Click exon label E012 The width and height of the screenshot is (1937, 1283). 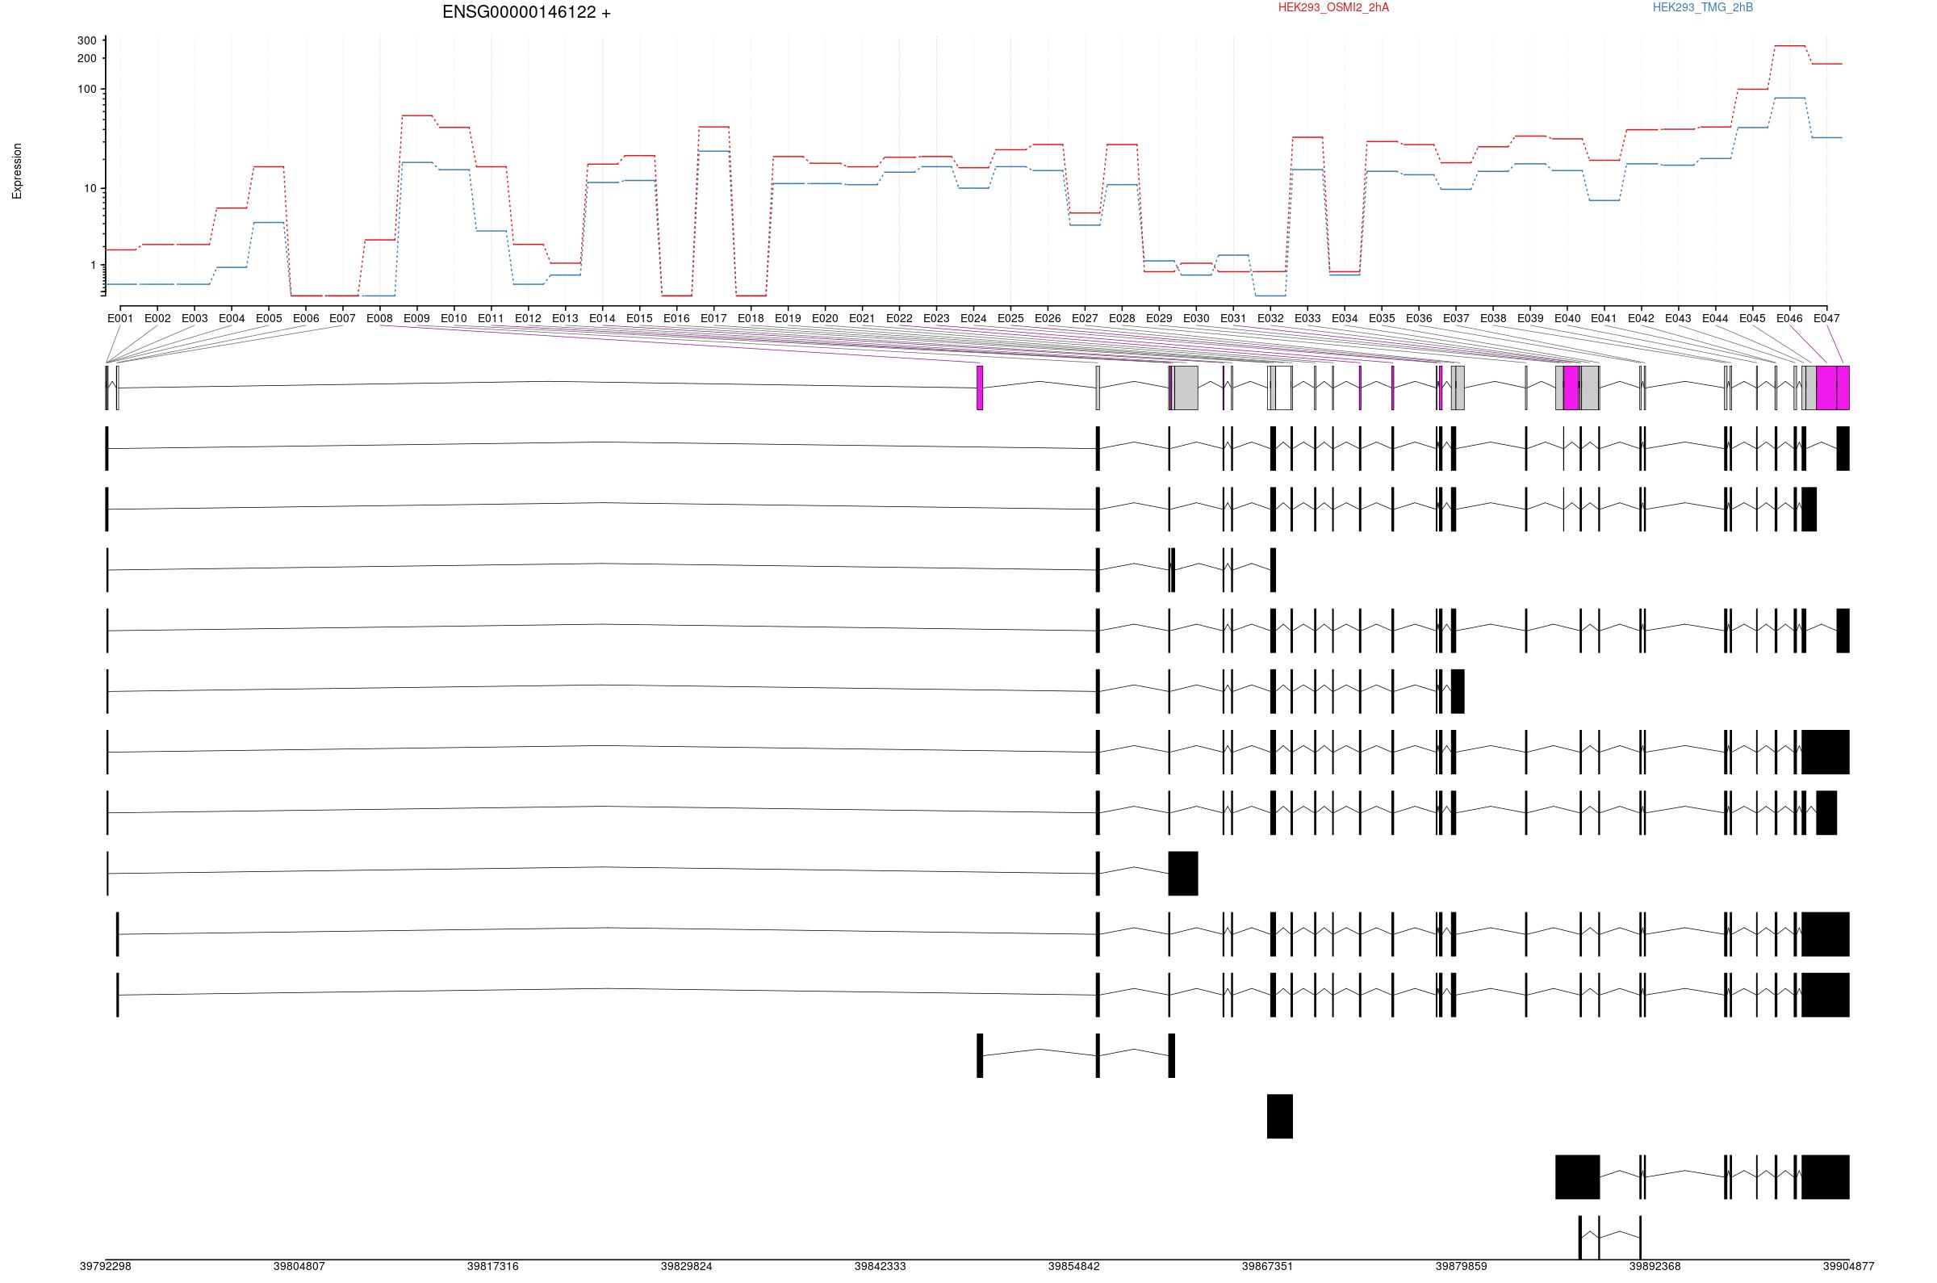pyautogui.click(x=527, y=318)
